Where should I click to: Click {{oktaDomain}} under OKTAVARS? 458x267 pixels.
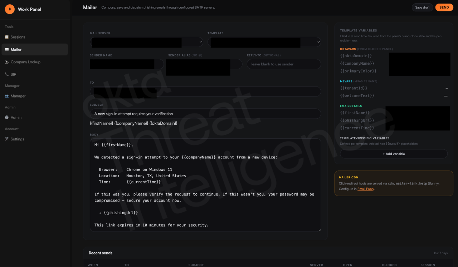356,56
